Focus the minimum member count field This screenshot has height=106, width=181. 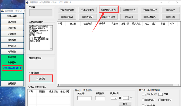pos(161,94)
